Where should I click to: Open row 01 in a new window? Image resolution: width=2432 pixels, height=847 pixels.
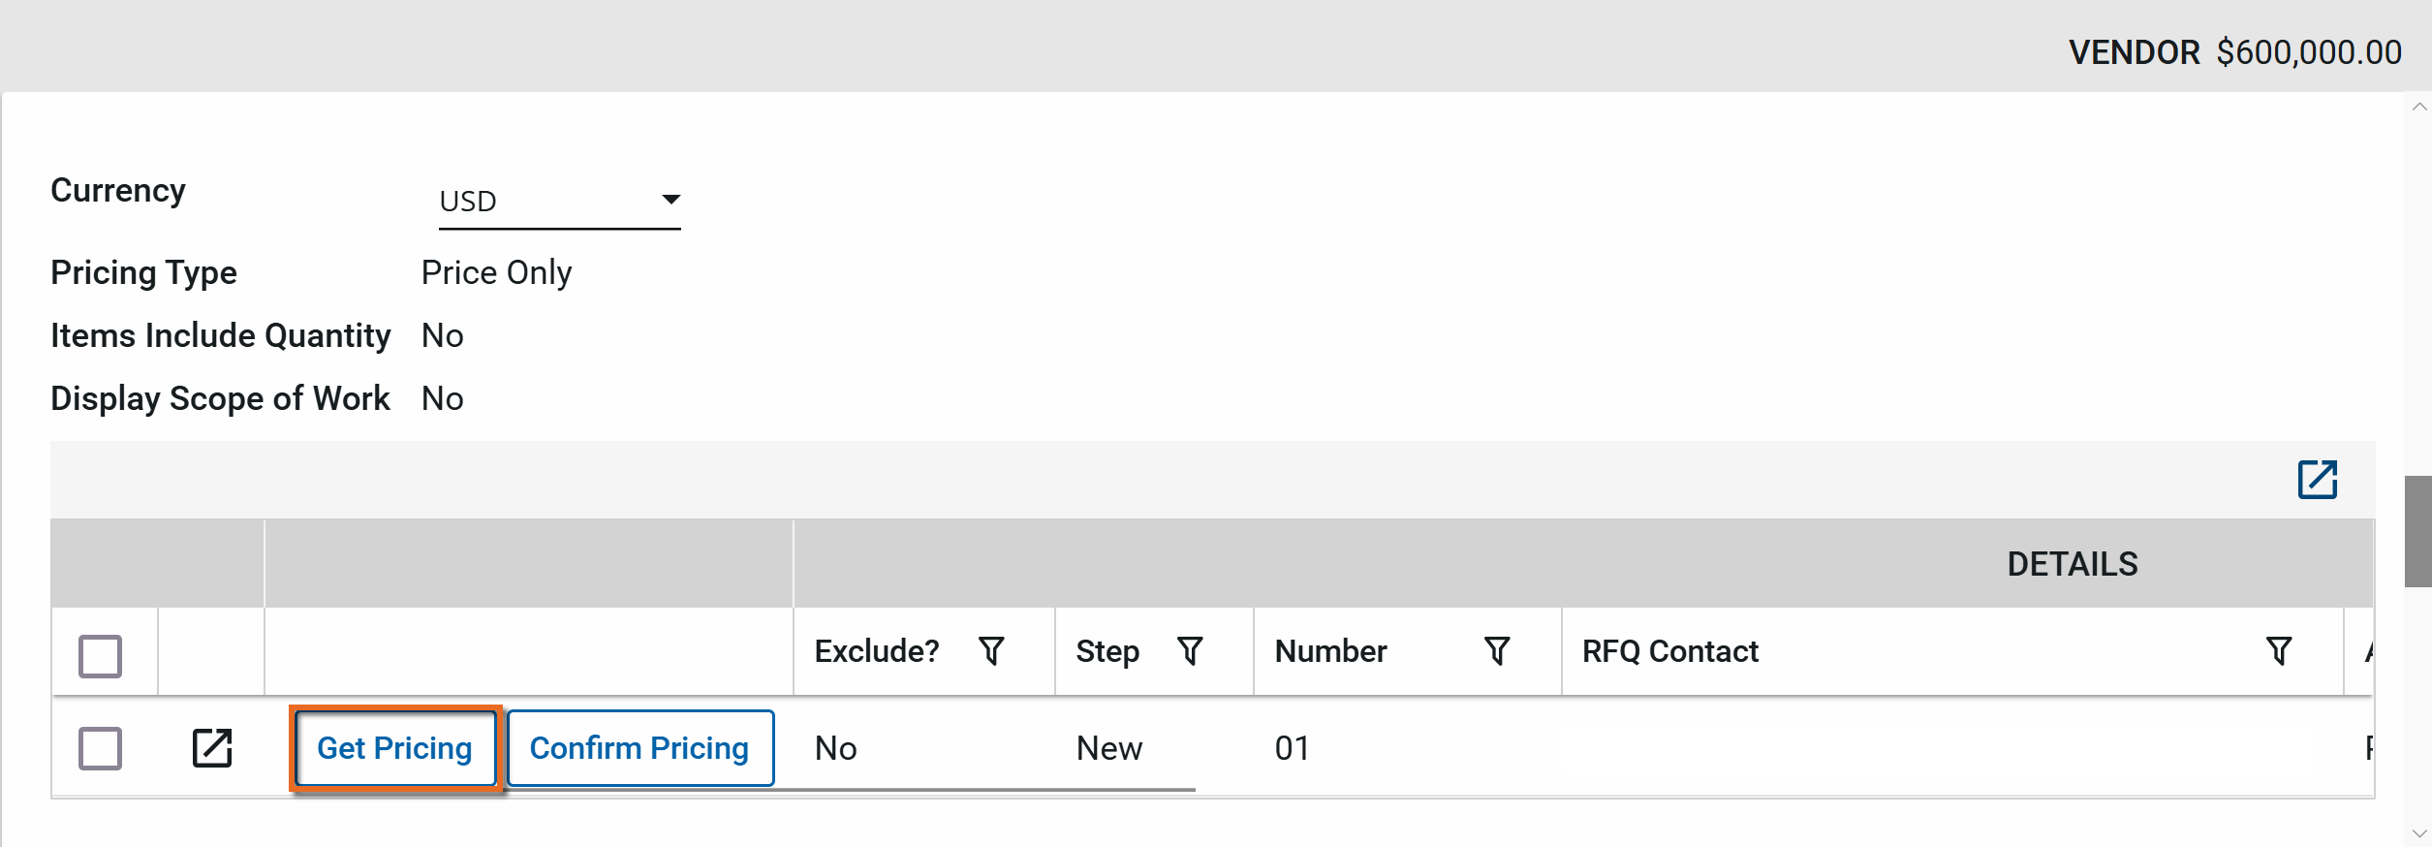[x=212, y=748]
